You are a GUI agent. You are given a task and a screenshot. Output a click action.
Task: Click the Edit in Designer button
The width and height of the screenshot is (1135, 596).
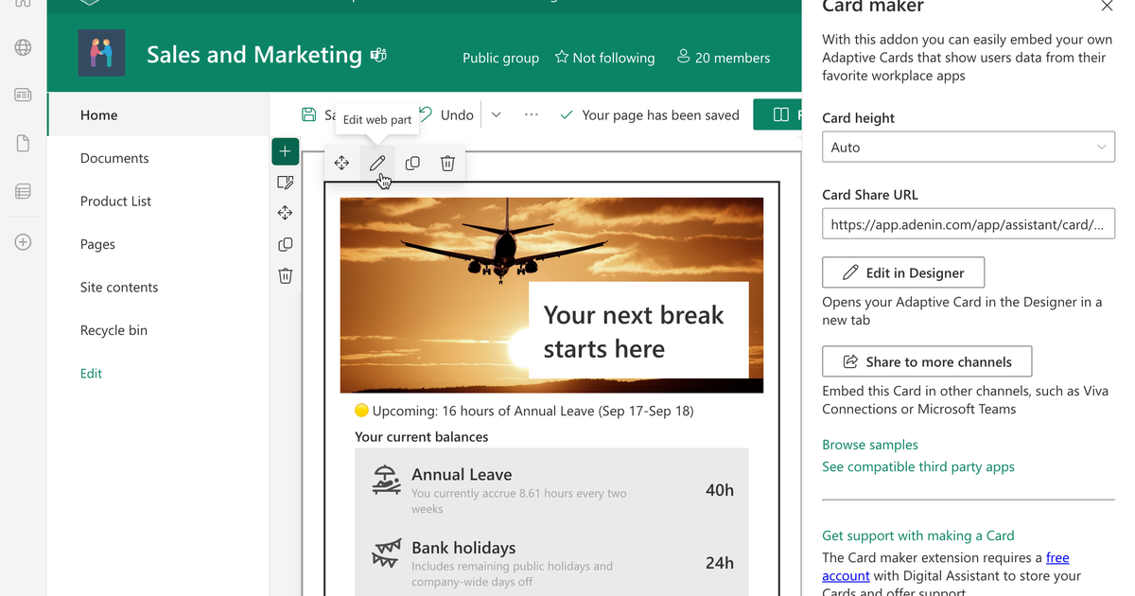(x=902, y=272)
